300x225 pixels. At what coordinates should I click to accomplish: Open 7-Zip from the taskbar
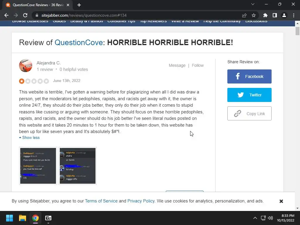pyautogui.click(x=48, y=218)
